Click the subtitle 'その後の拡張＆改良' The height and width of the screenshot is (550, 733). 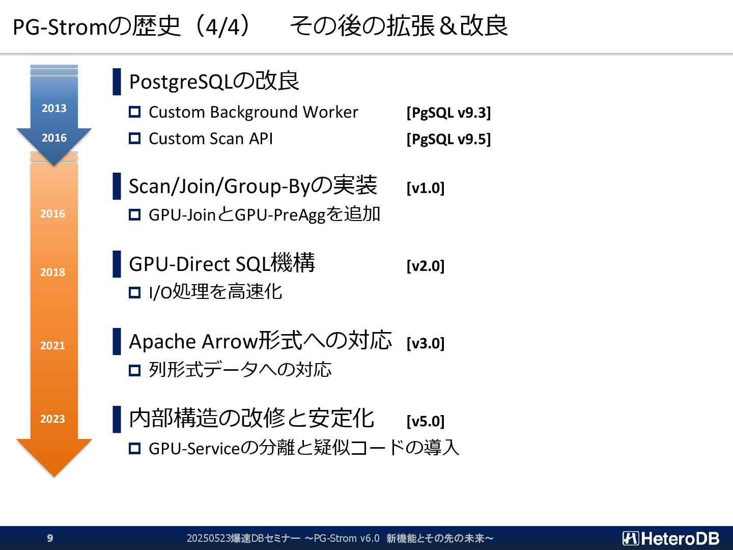point(399,25)
